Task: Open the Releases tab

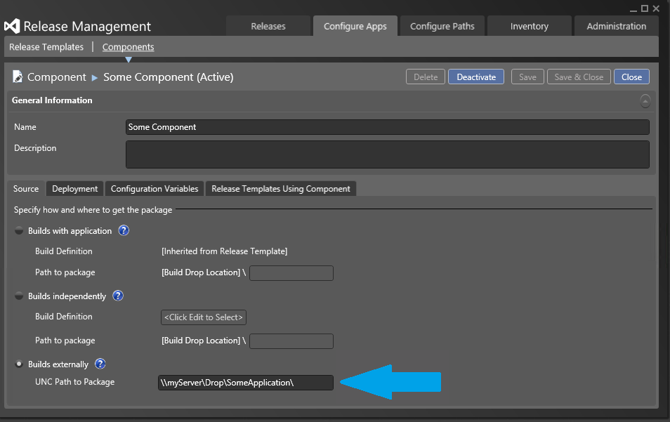Action: (268, 26)
